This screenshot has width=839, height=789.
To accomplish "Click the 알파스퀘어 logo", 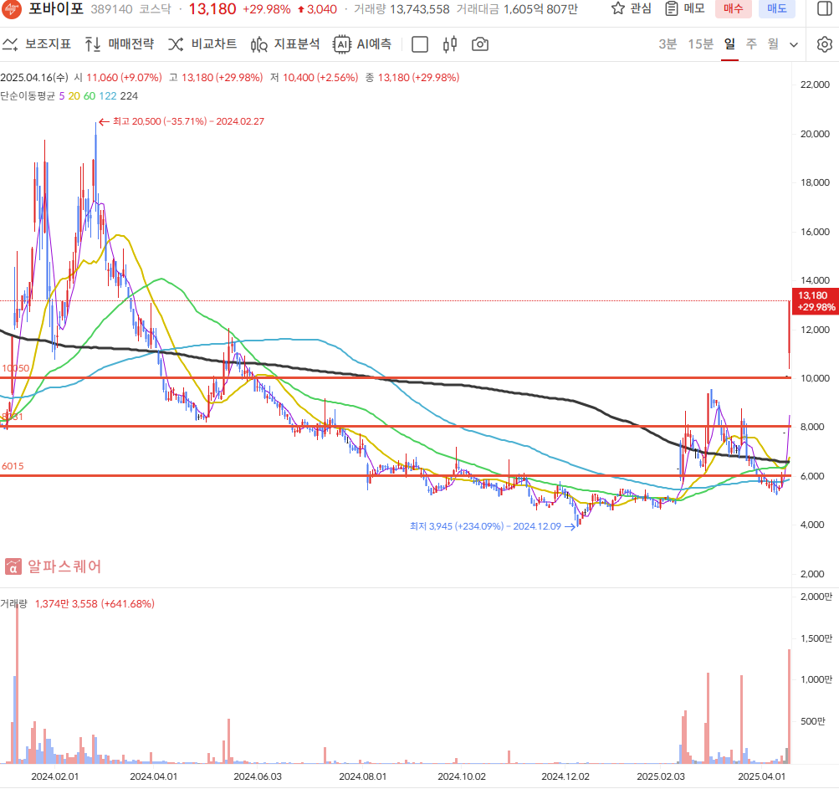I will tap(53, 566).
